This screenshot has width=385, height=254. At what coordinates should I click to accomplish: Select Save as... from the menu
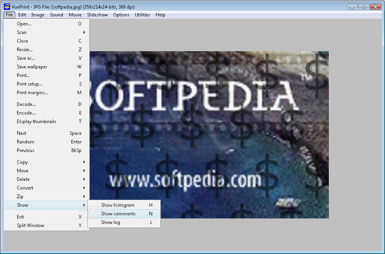47,58
